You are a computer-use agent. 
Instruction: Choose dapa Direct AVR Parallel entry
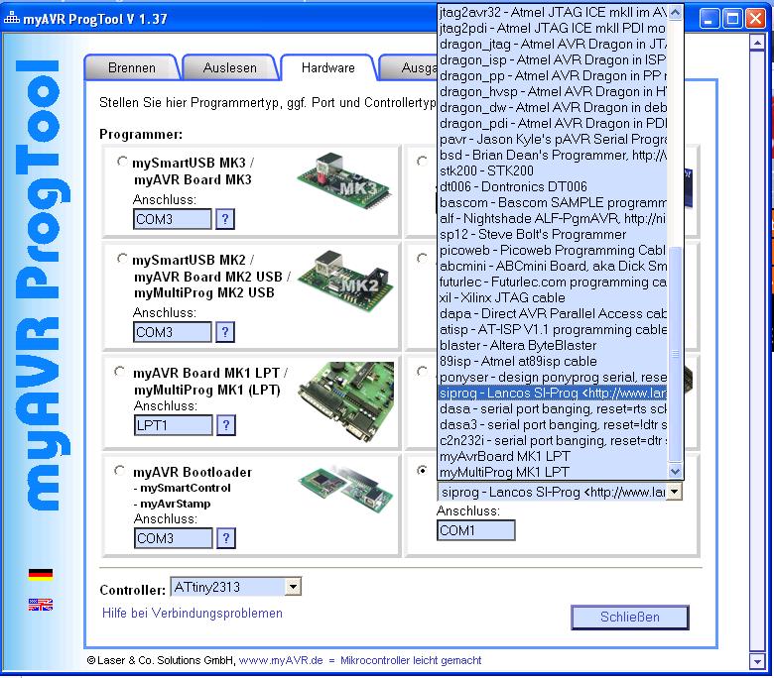click(x=553, y=313)
